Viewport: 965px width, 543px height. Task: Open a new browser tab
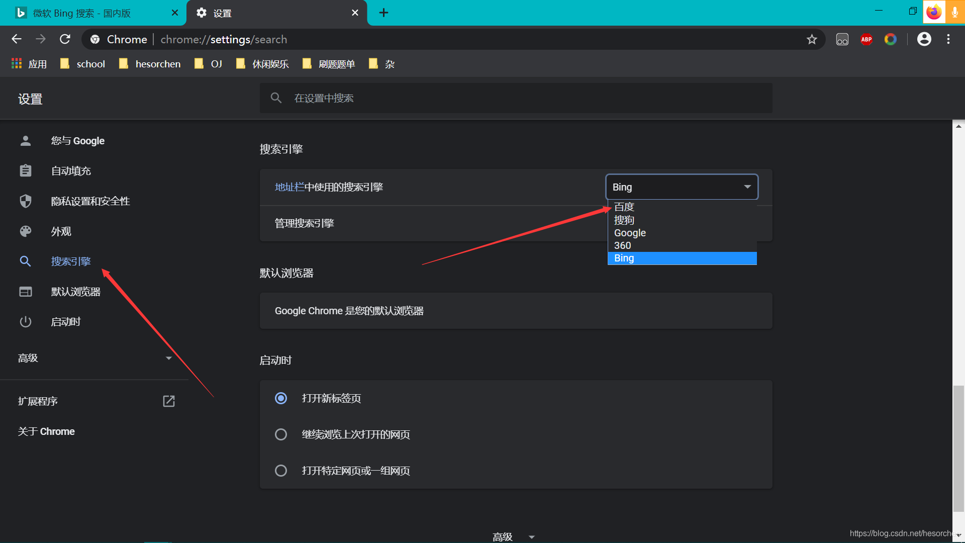tap(383, 13)
